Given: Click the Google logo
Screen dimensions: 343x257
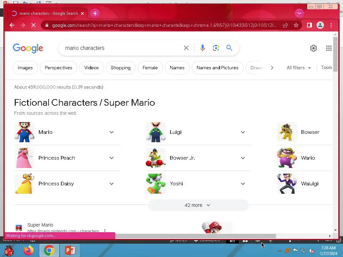Looking at the screenshot, I should (x=28, y=48).
